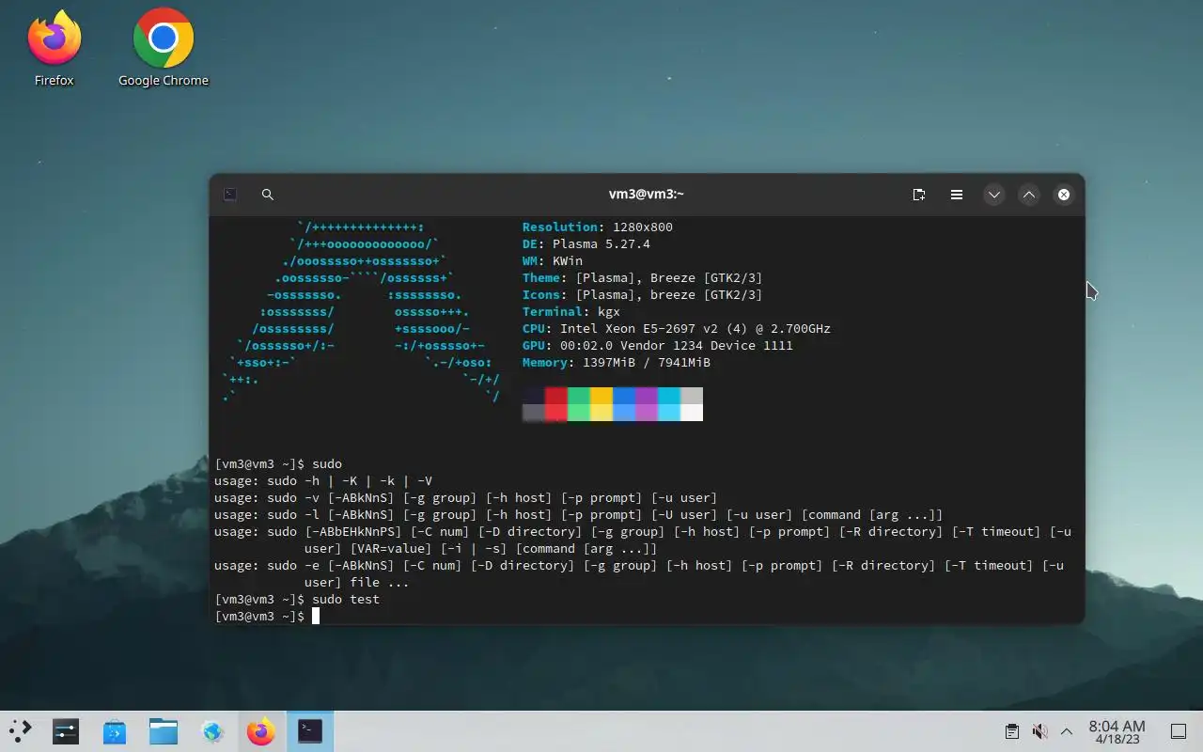The height and width of the screenshot is (752, 1203).
Task: Expand hidden system tray icons
Action: [x=1067, y=731]
